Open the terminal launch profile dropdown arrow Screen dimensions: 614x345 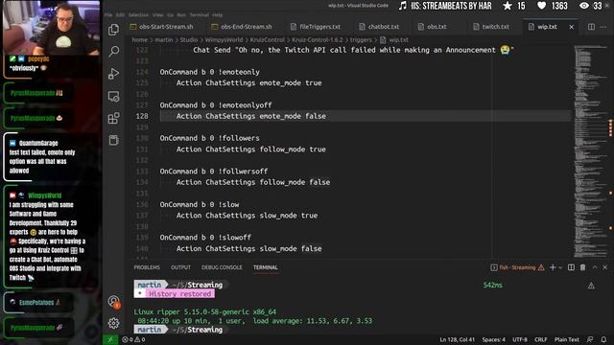560,267
